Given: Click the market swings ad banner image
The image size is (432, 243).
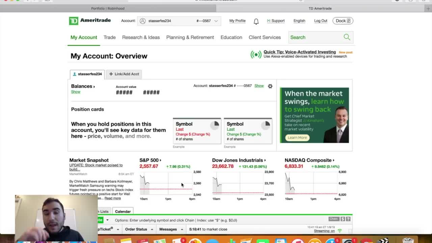Looking at the screenshot, I should pos(314,115).
